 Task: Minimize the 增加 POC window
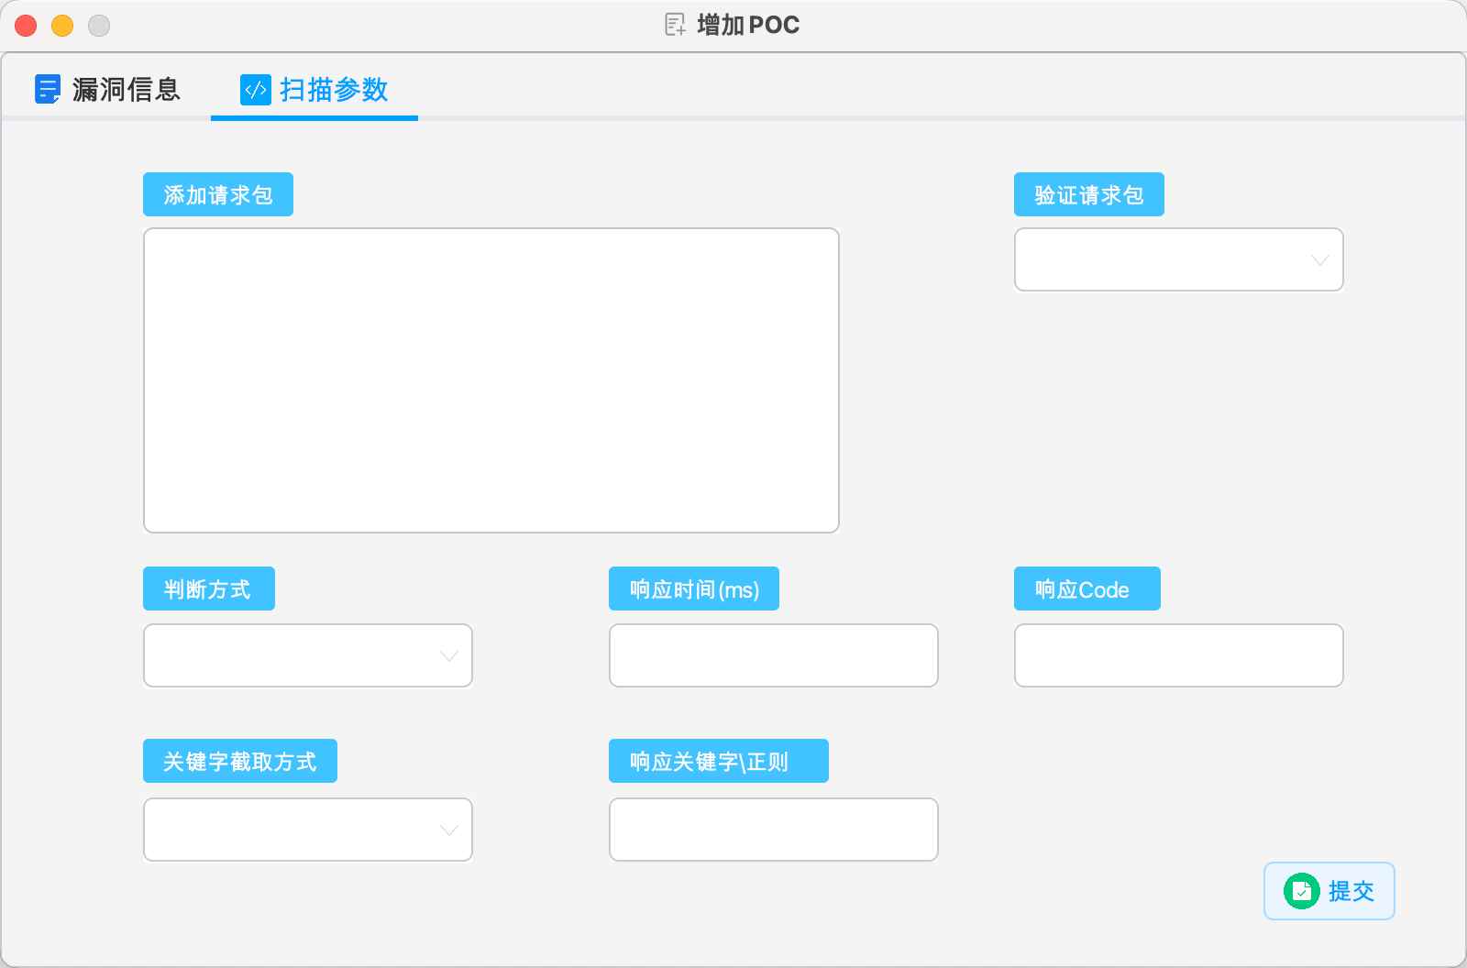click(62, 26)
